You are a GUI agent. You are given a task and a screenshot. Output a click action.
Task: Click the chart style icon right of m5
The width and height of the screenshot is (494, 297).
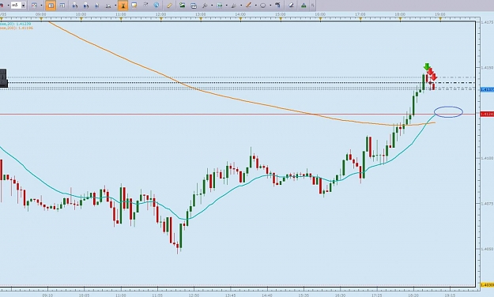[34, 6]
